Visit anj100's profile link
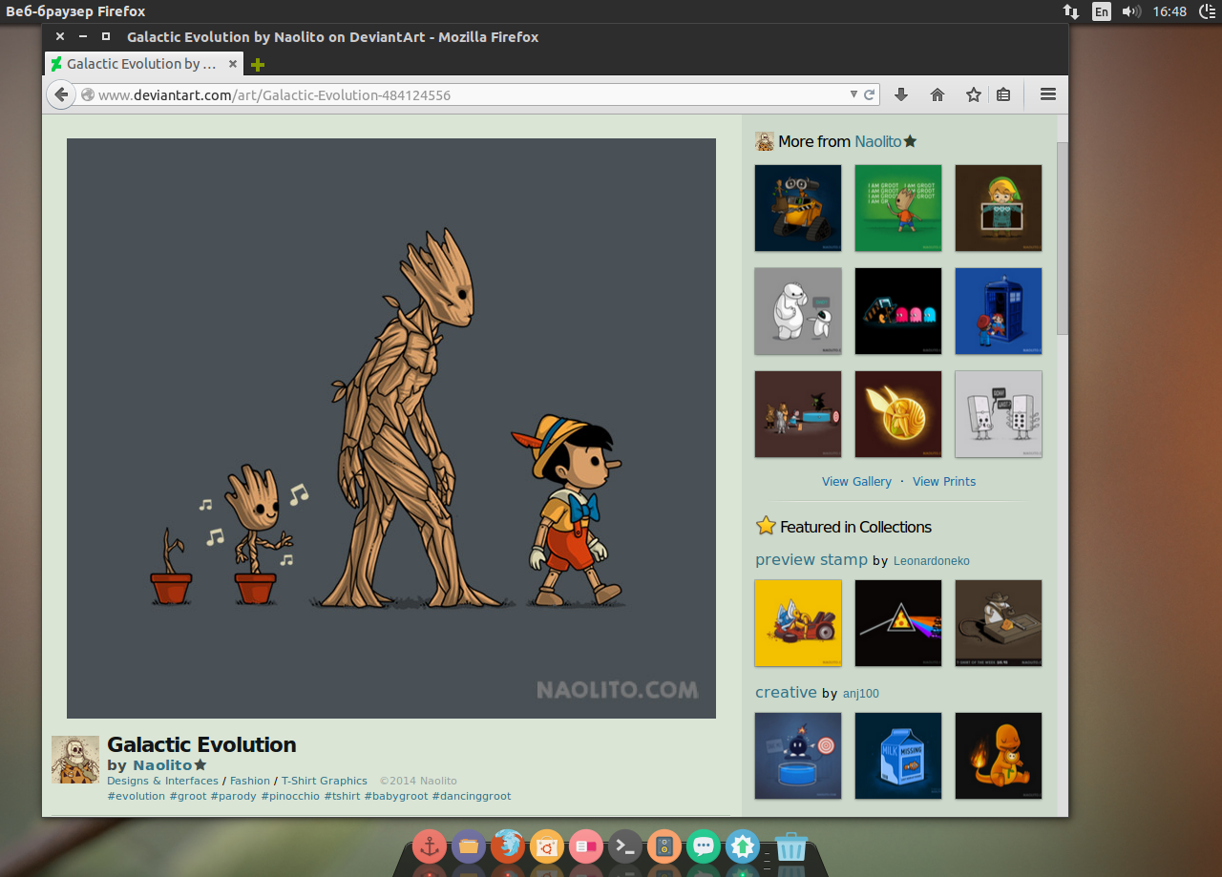The image size is (1222, 877). point(861,694)
